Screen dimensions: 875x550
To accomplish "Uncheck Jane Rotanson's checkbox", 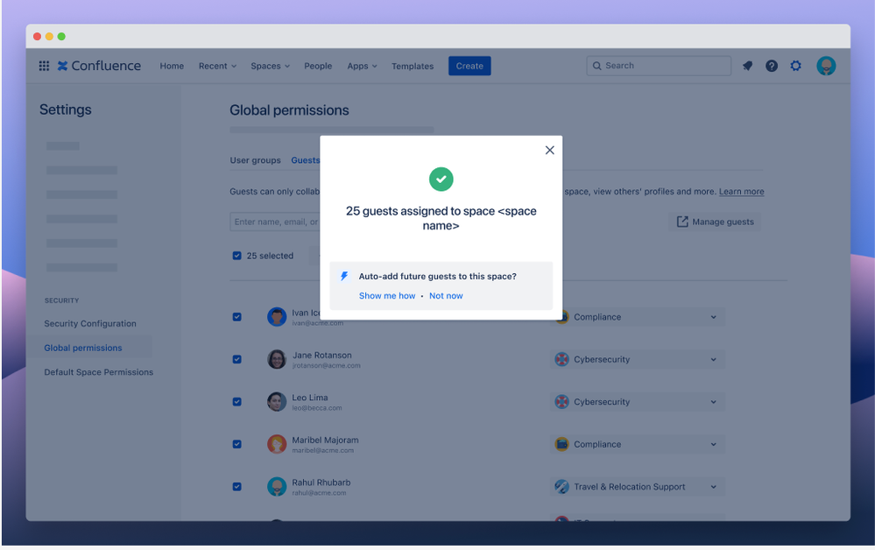I will click(236, 359).
